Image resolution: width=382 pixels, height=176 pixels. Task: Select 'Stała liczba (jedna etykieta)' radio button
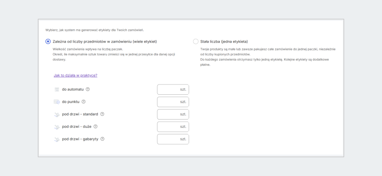196,42
